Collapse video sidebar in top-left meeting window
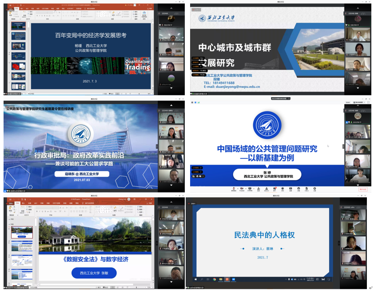This screenshot has height=291, width=374. tap(156, 50)
